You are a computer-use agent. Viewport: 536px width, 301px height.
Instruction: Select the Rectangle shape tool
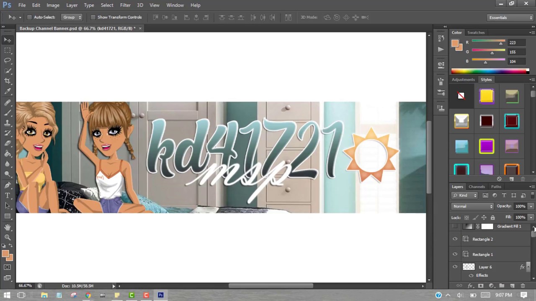click(8, 216)
